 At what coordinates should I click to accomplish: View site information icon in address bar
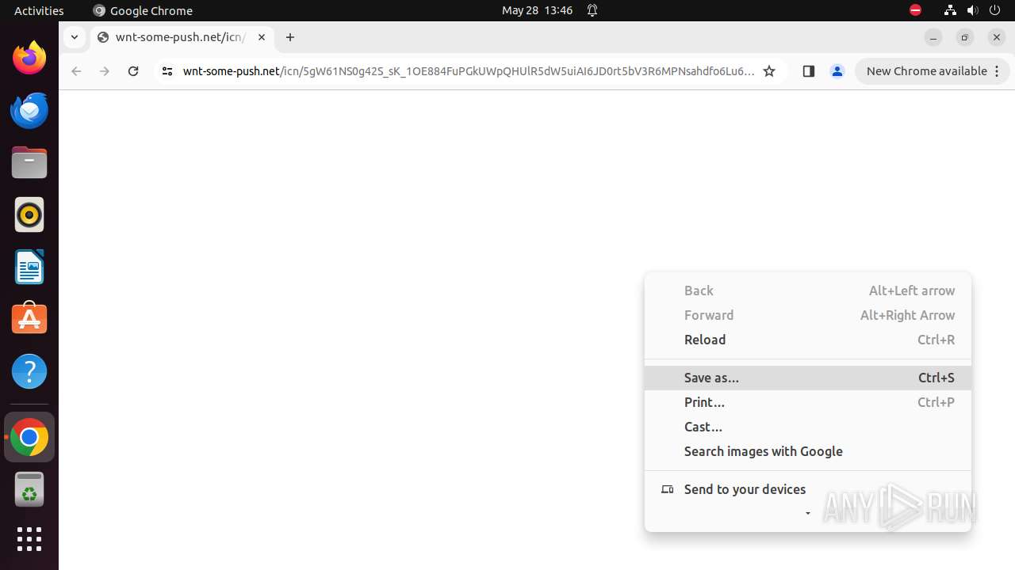167,71
